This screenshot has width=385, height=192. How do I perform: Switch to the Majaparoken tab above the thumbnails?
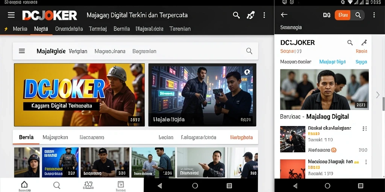coord(55,137)
